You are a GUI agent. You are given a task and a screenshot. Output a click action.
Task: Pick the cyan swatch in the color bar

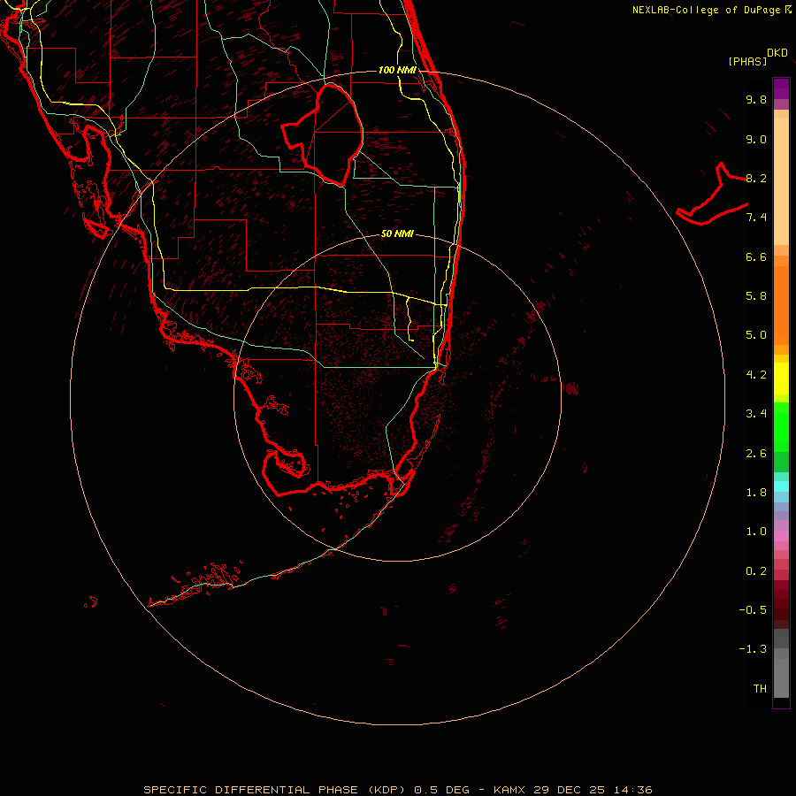point(781,486)
